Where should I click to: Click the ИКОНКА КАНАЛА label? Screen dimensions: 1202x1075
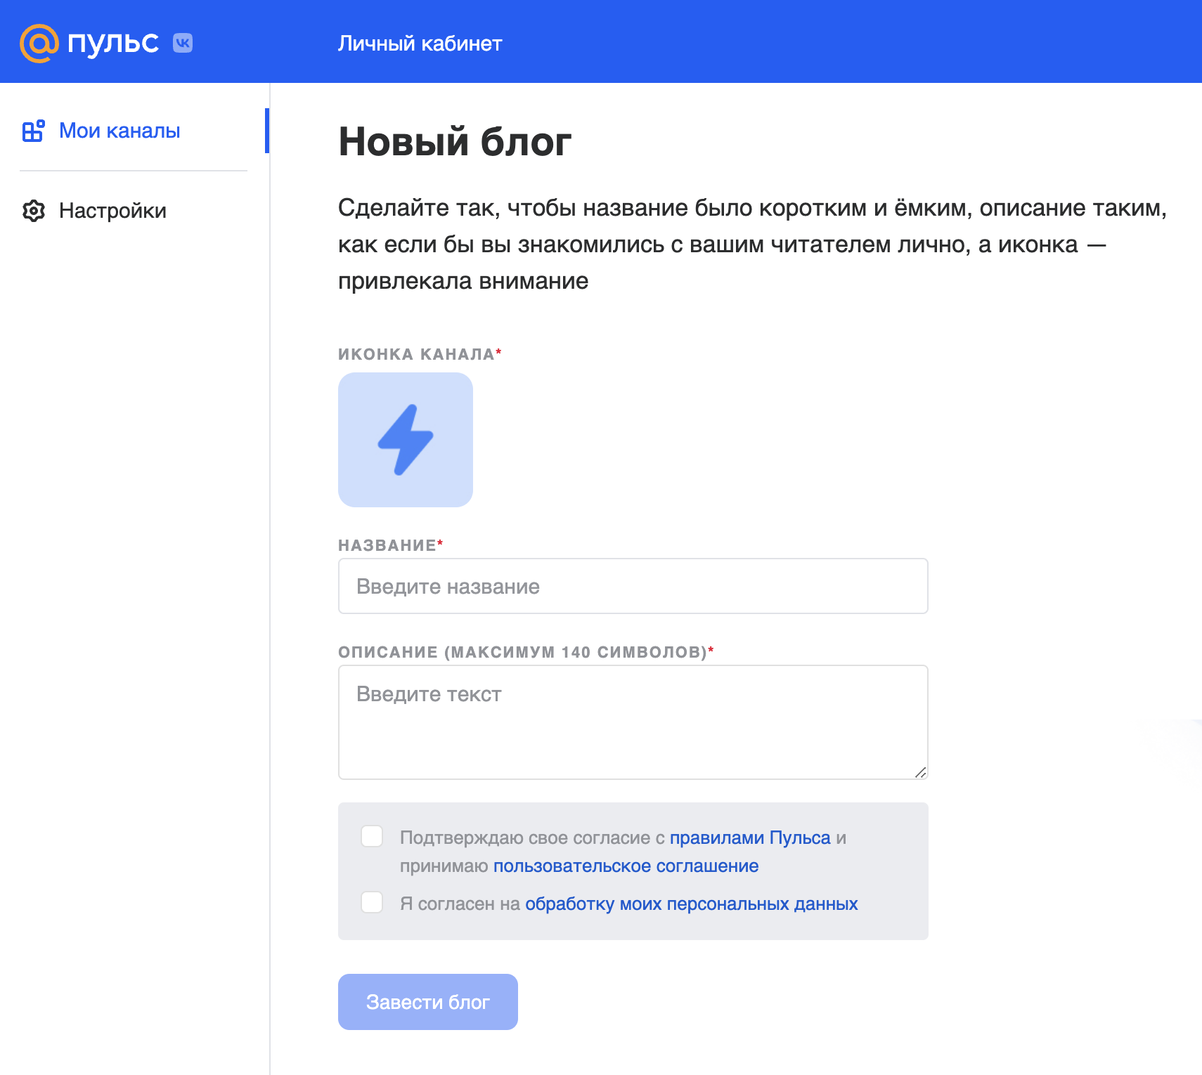coord(420,354)
